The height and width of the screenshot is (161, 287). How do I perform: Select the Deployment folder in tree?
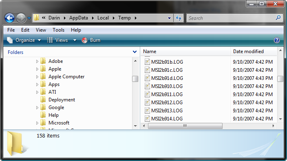click(62, 100)
